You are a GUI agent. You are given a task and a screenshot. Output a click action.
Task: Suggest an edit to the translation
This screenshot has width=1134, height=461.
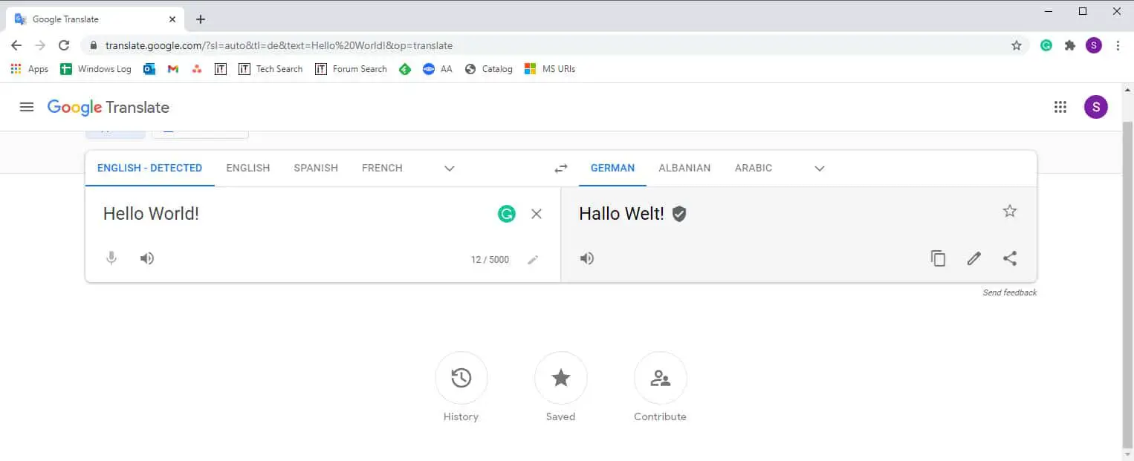(974, 258)
